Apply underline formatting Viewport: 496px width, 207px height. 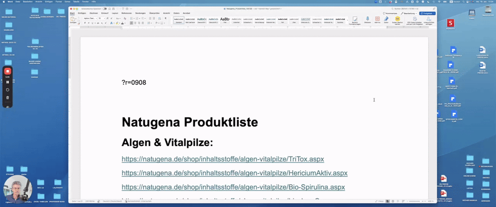pos(93,23)
